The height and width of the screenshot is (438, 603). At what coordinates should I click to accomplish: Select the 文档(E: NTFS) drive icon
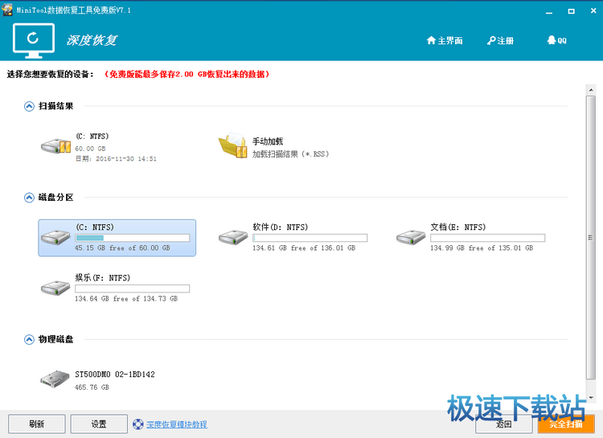[411, 237]
